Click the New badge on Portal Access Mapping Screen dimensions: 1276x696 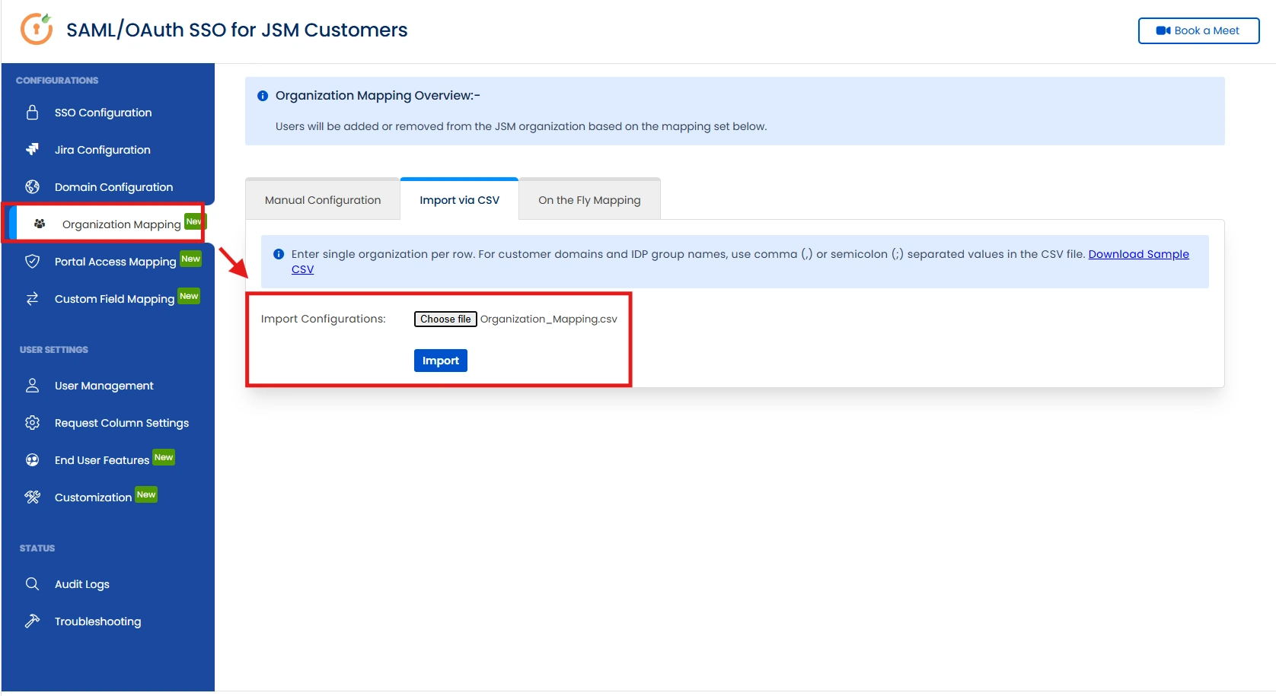pos(190,259)
